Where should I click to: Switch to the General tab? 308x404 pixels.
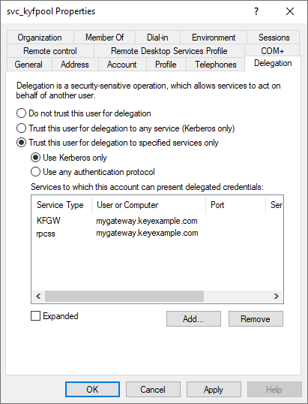(x=28, y=65)
